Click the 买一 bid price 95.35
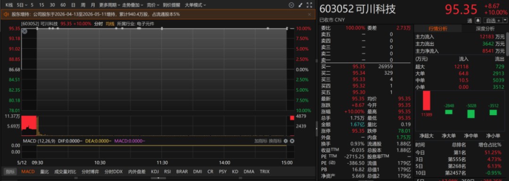This screenshot has width=509, height=181. [359, 66]
